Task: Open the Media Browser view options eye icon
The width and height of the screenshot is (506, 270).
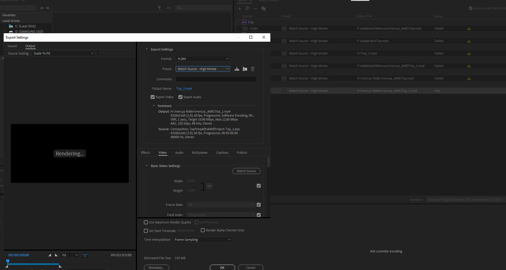Action: point(169,8)
